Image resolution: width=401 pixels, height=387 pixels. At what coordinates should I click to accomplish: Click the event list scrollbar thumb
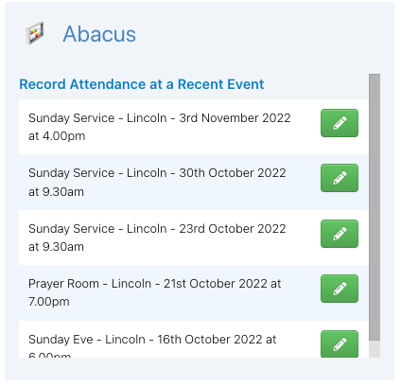(375, 207)
